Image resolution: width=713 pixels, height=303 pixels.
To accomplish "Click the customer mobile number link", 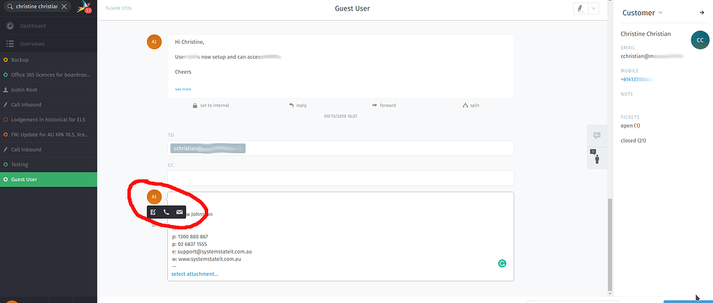I will (x=636, y=79).
